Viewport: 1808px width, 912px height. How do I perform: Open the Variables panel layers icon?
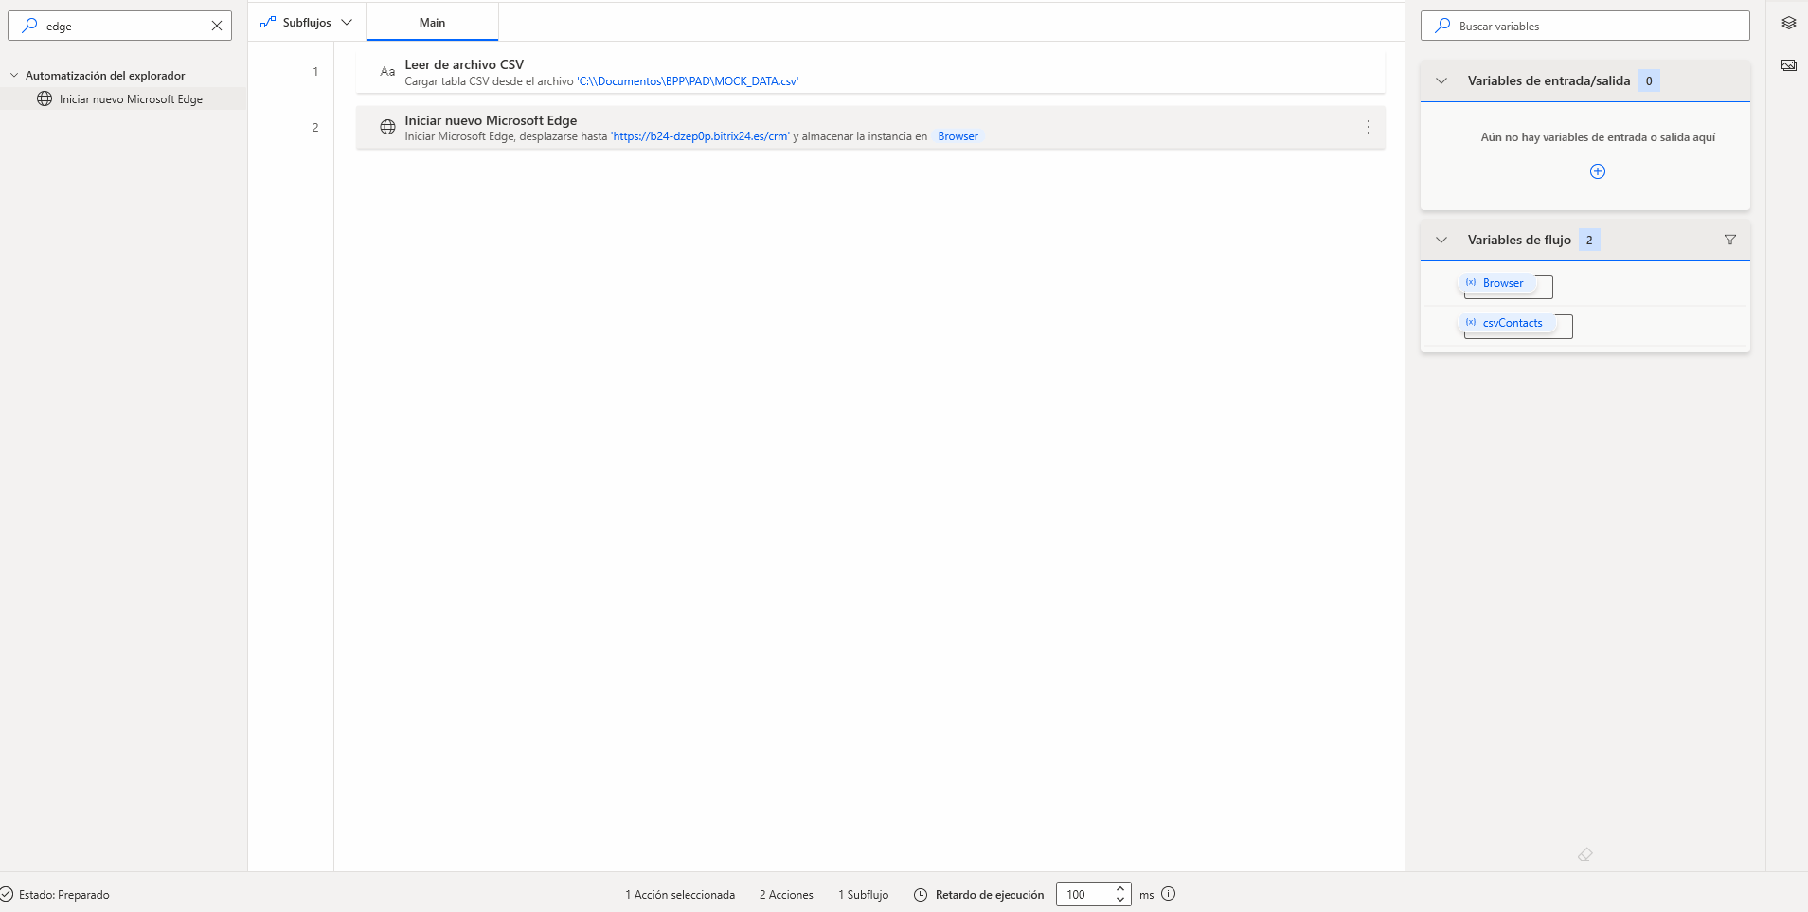click(x=1788, y=23)
